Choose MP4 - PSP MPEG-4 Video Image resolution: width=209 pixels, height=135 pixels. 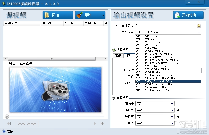click(x=168, y=70)
